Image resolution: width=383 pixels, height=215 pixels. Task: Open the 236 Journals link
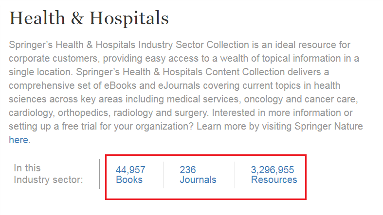pyautogui.click(x=198, y=175)
